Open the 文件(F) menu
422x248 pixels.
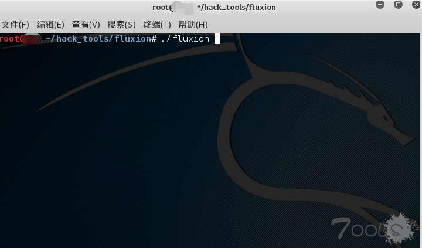pos(15,25)
